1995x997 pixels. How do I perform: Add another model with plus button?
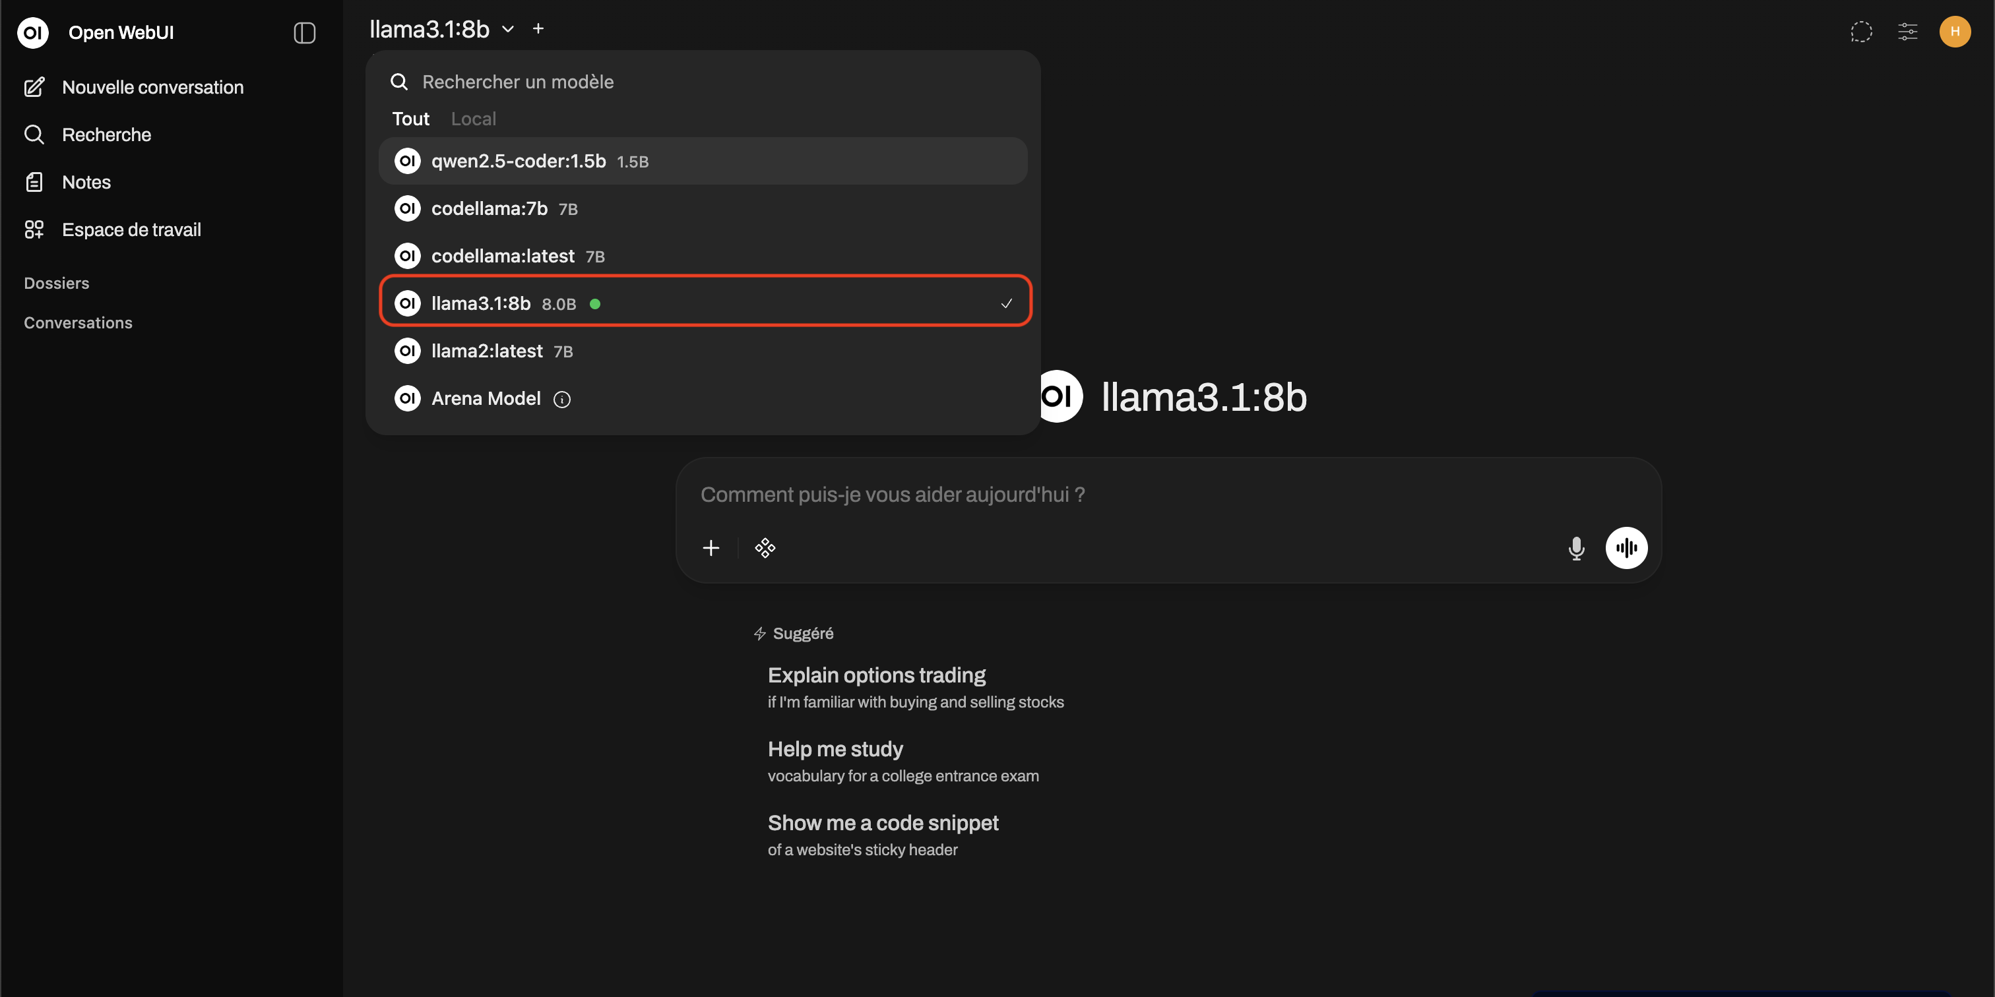click(538, 30)
